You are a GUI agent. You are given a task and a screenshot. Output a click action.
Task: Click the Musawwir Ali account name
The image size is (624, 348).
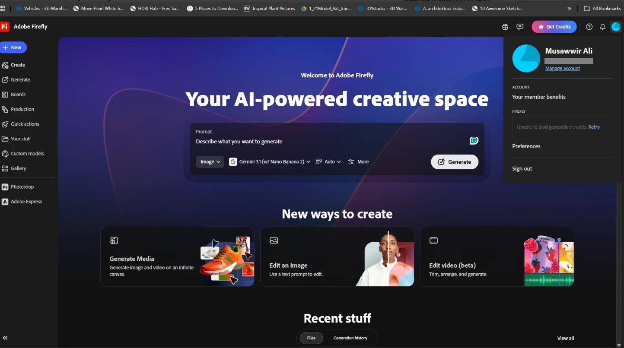(569, 51)
